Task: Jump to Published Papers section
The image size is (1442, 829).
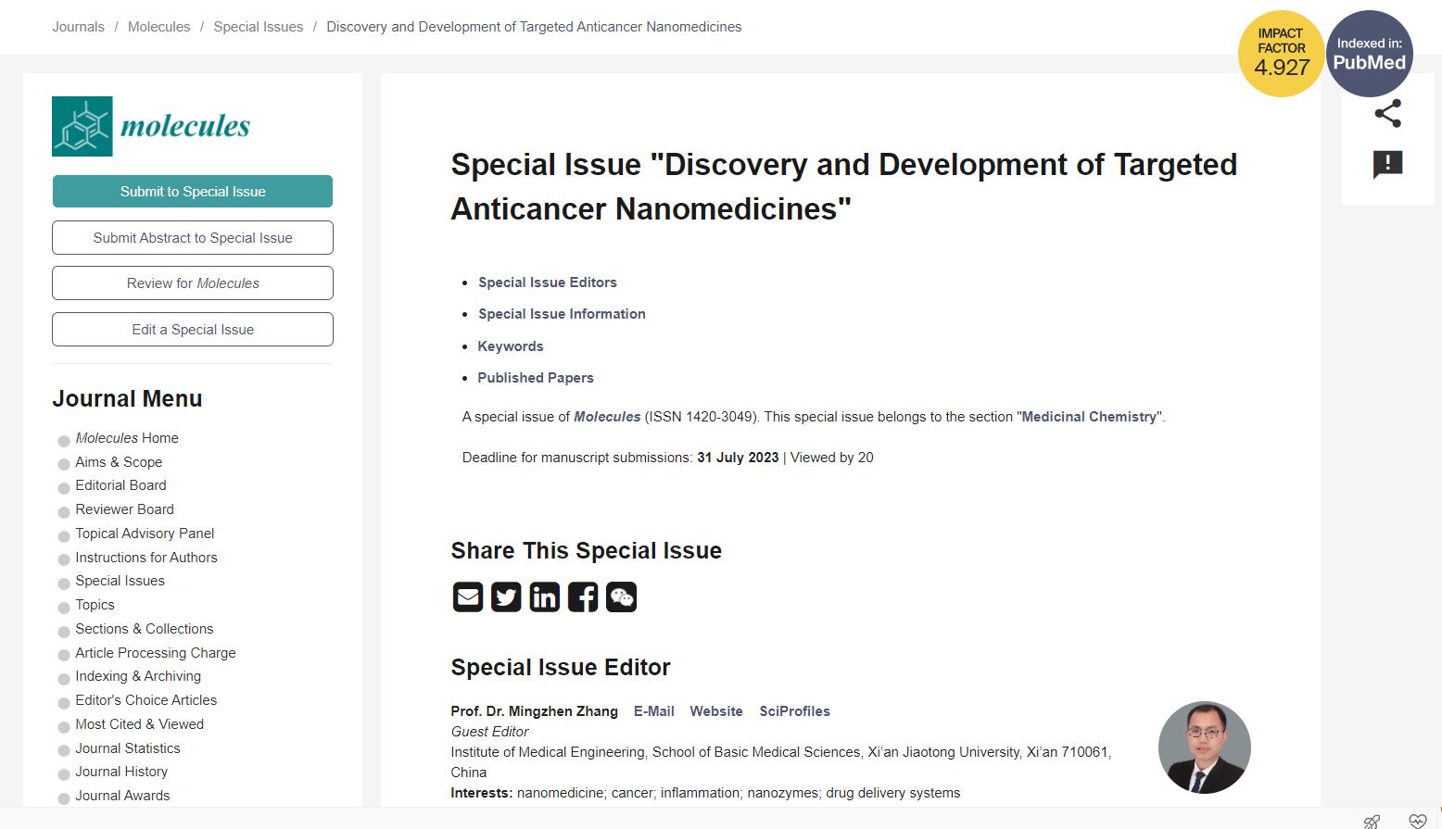Action: [535, 378]
